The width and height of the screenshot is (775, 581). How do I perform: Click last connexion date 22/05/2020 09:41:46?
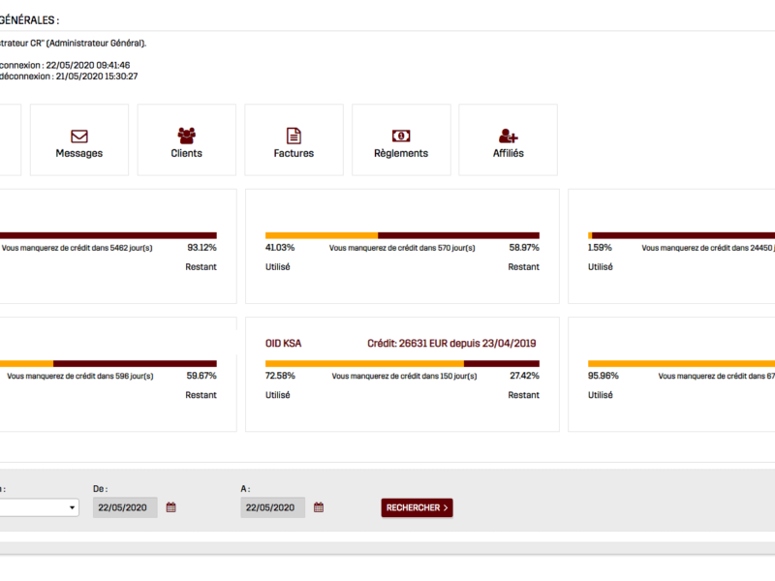tap(88, 65)
